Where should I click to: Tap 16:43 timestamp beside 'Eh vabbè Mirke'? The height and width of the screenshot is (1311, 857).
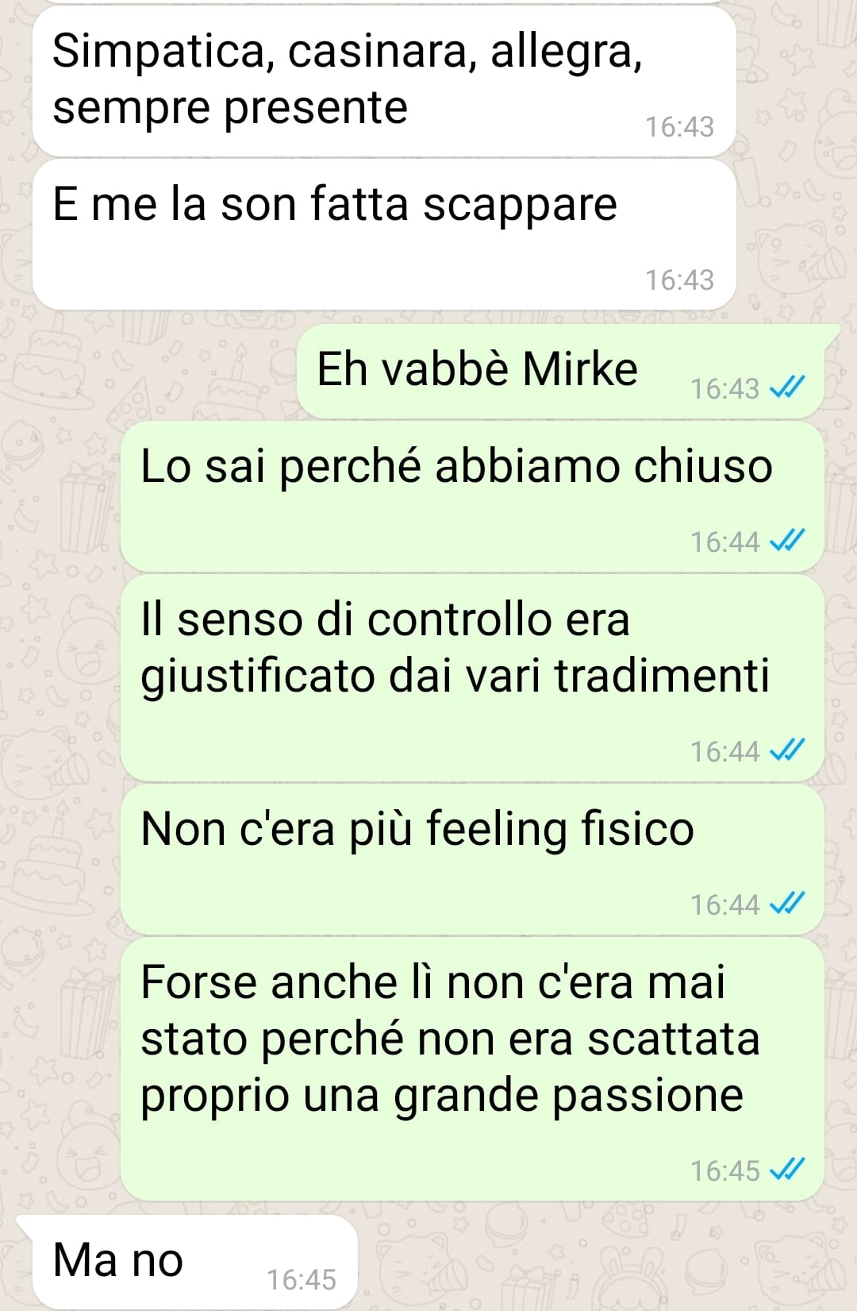724,388
